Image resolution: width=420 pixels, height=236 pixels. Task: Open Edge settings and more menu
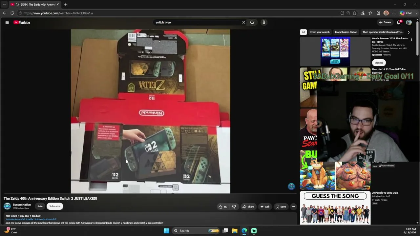[x=394, y=13]
